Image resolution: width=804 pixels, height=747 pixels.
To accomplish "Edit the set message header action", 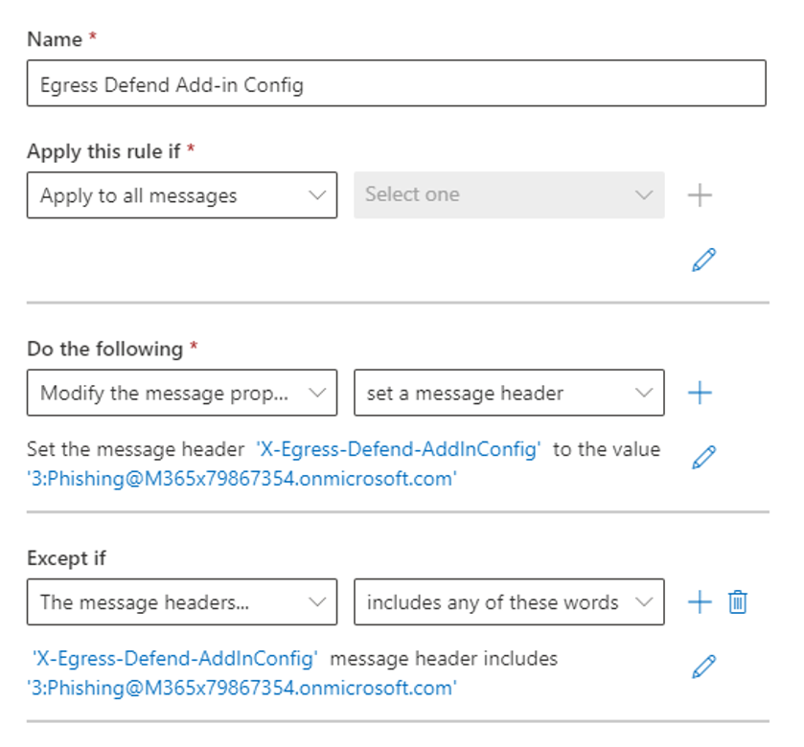I will (704, 456).
